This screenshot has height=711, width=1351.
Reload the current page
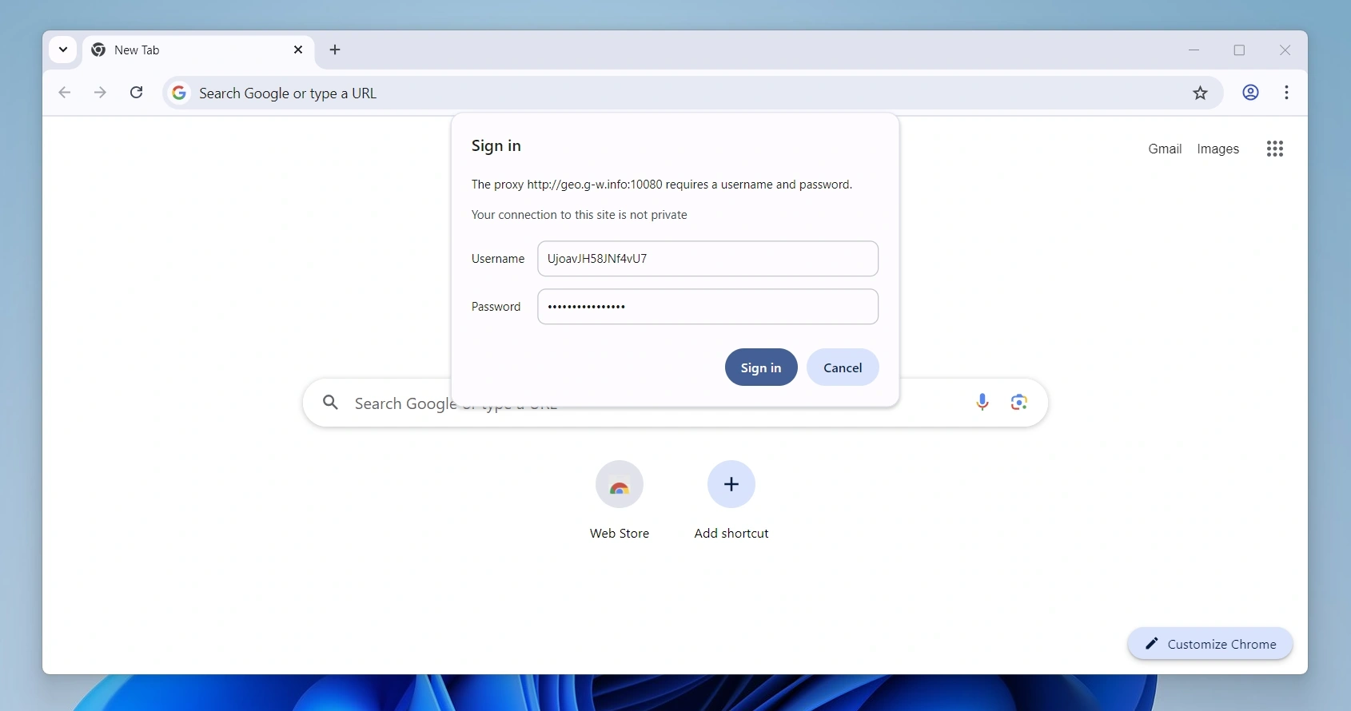coord(137,93)
